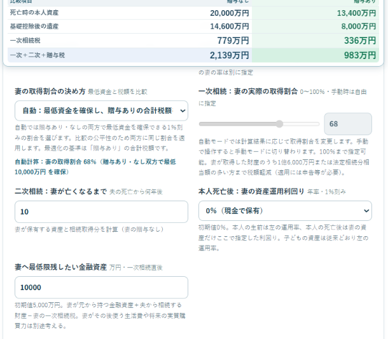Click the 本人死亡後：妻の資産運用利回り heading
Viewport: 388px width, 339px height.
pyautogui.click(x=251, y=191)
